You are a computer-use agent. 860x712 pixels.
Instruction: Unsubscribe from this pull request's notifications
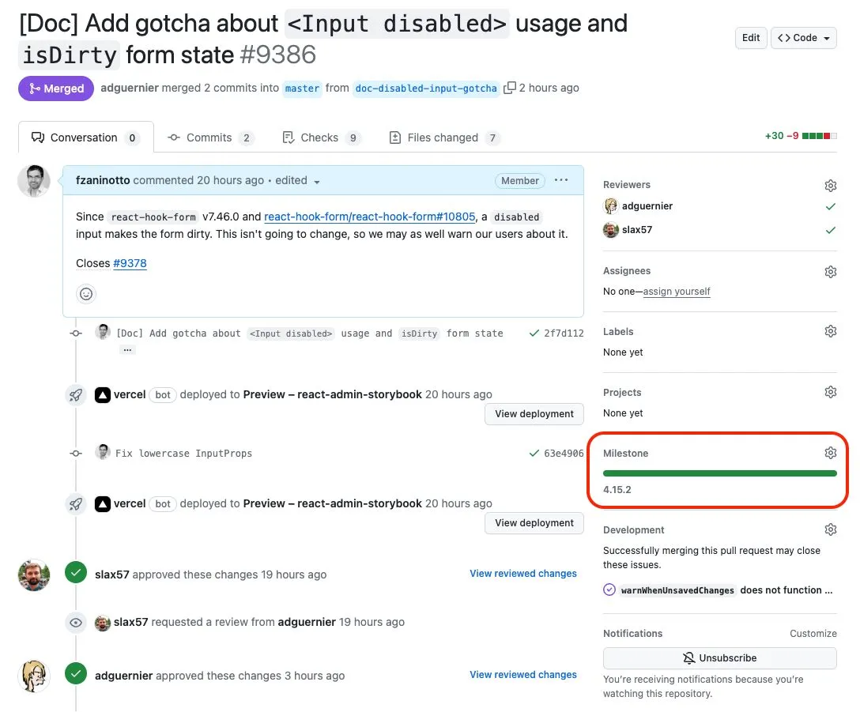tap(719, 657)
